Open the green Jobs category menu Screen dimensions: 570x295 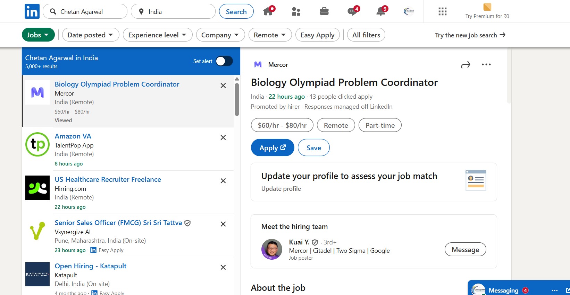tap(38, 35)
